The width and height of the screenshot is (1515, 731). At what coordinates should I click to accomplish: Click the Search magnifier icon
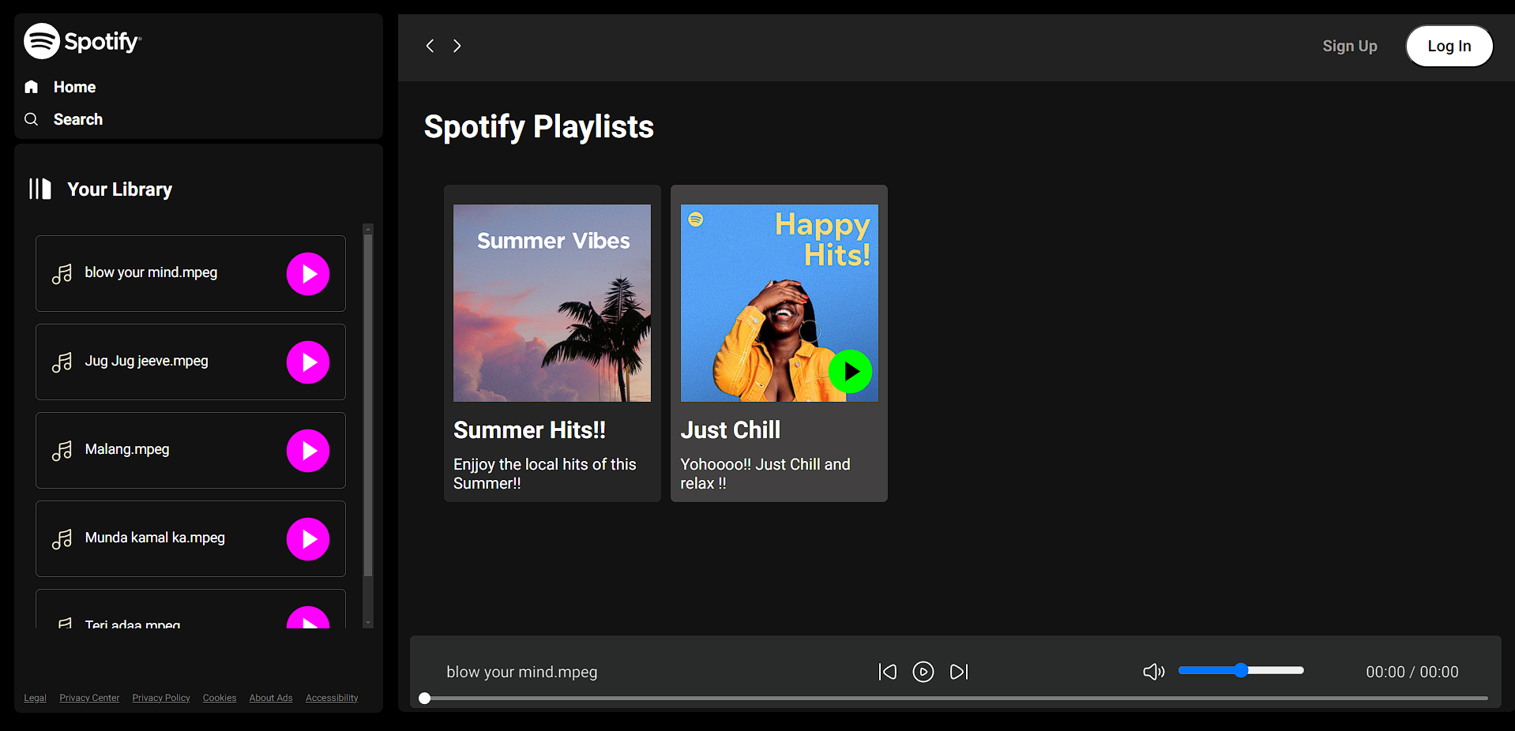point(32,119)
